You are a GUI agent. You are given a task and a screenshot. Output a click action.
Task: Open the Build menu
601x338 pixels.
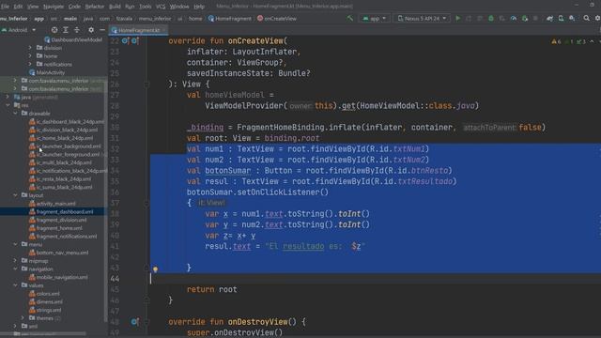[115, 7]
